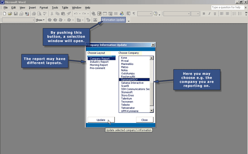This screenshot has height=154, width=248.
Task: Click the Columns icon
Action: pos(116,14)
